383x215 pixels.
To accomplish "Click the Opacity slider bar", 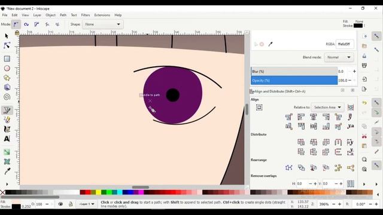I will click(294, 81).
